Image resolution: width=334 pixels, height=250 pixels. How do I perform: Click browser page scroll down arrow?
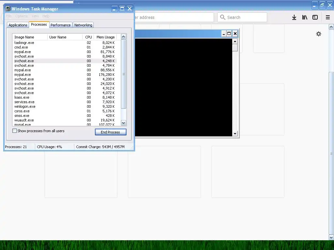tap(331, 237)
